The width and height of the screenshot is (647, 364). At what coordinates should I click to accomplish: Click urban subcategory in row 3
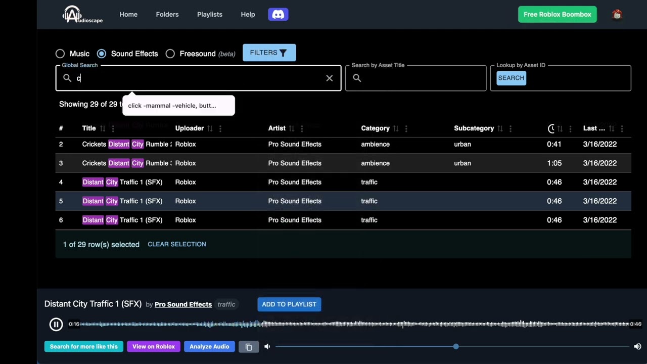tap(463, 163)
